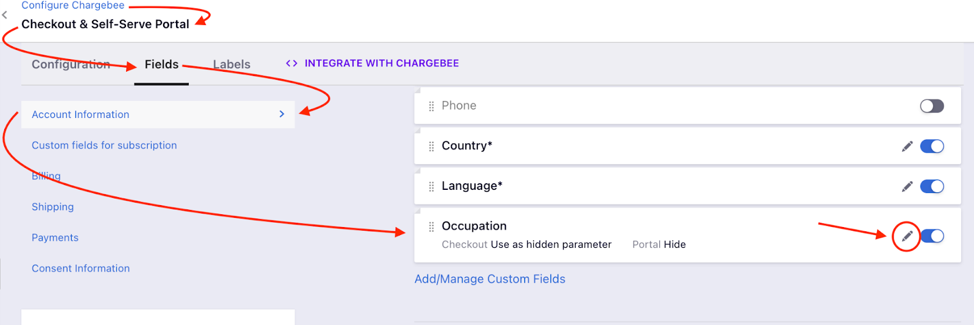Image resolution: width=974 pixels, height=325 pixels.
Task: Expand Account Information chevron arrow
Action: (282, 114)
